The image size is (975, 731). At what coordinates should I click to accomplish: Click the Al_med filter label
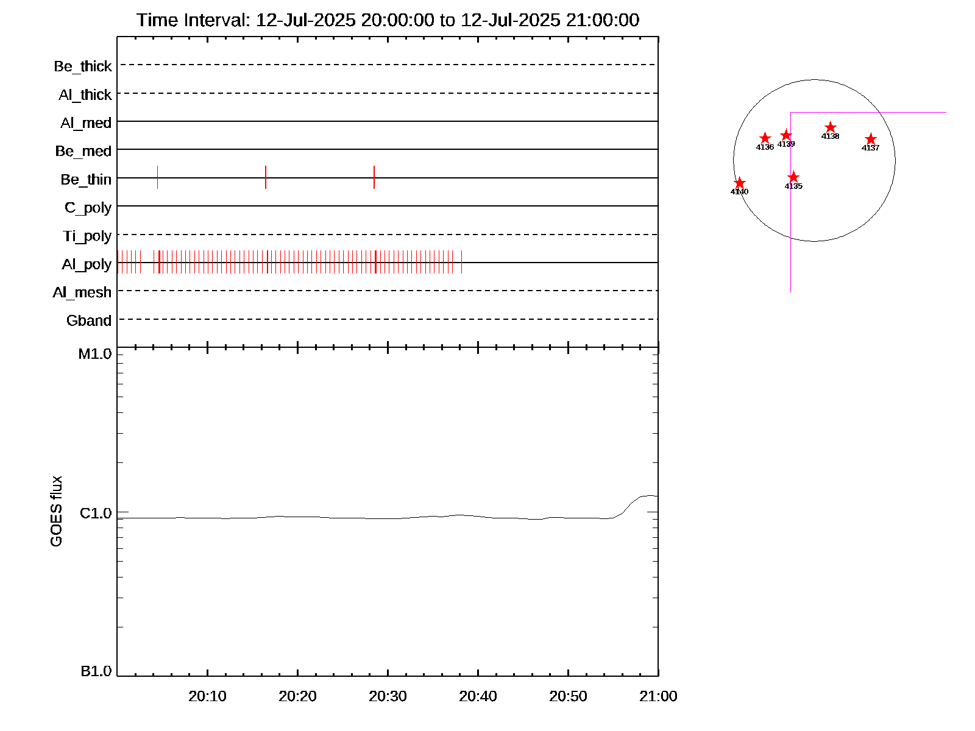pyautogui.click(x=86, y=123)
